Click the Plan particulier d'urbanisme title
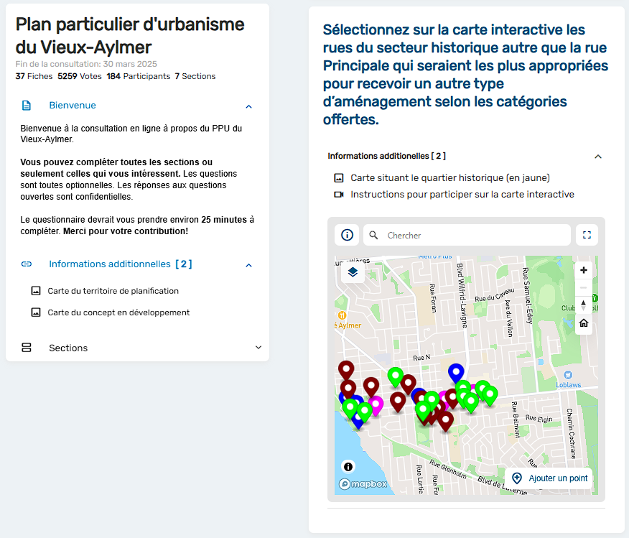629x538 pixels. coord(130,36)
